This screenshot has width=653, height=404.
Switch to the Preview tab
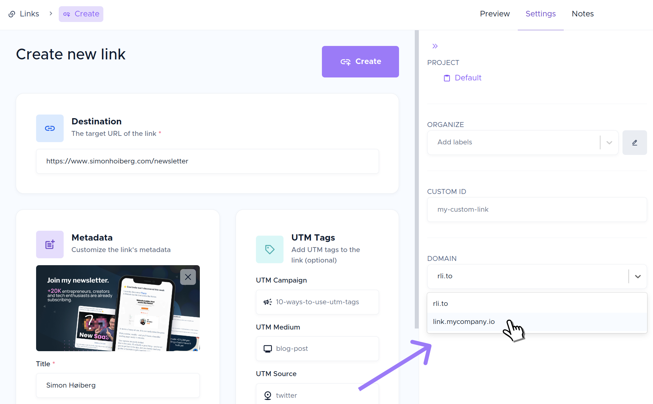click(495, 14)
